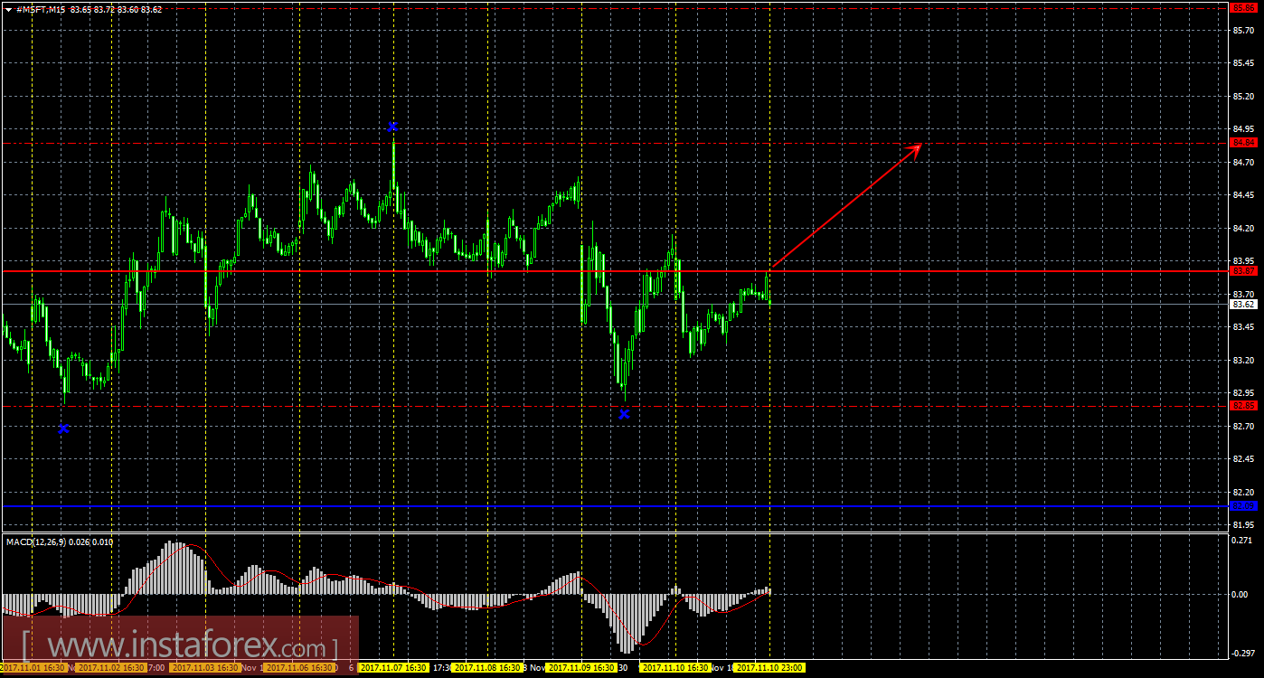Viewport: 1264px width, 678px height.
Task: Select the 2017.11.07 16:30 date marker
Action: (x=392, y=668)
